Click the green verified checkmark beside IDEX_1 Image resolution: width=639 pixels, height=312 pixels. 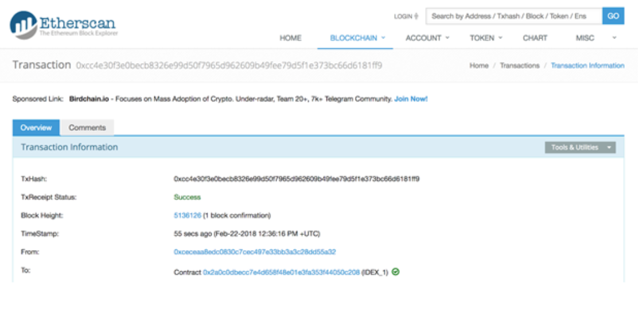[x=396, y=272]
